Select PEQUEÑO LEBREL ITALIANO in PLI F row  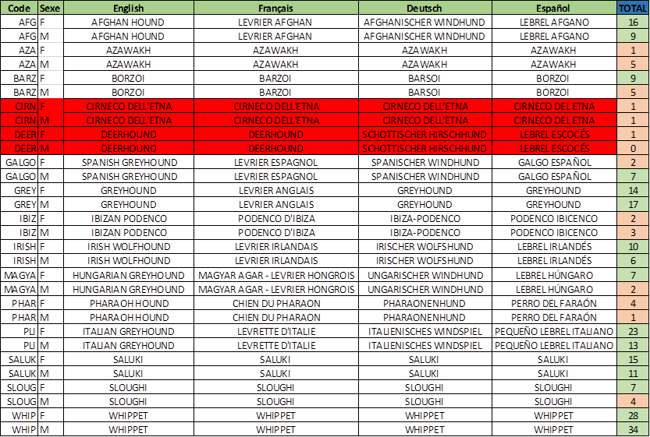coord(554,332)
